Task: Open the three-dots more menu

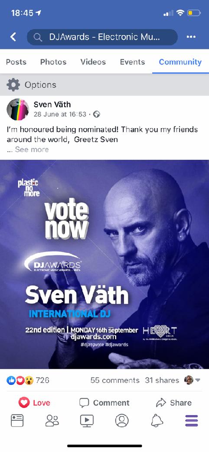Action: pyautogui.click(x=191, y=37)
